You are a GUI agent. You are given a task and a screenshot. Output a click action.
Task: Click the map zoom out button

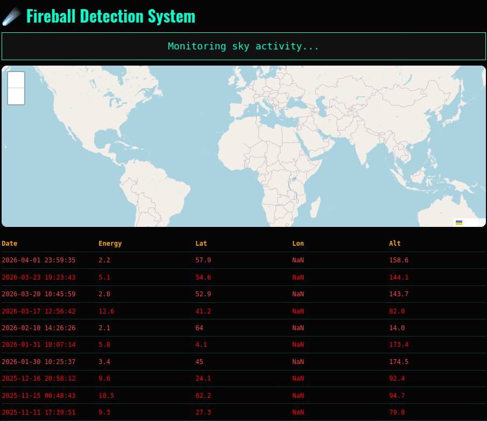(16, 96)
